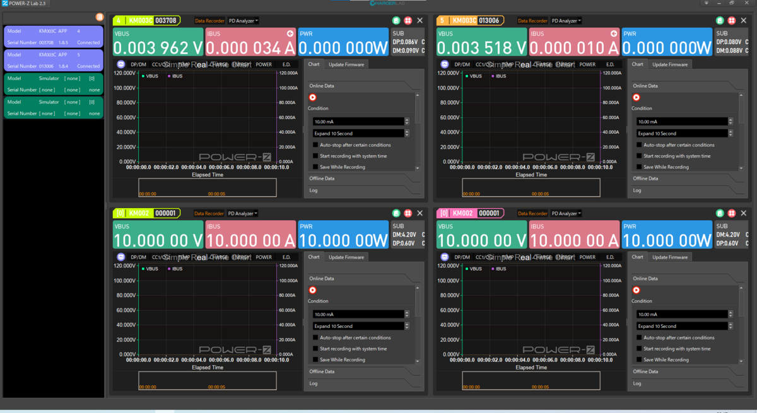Image resolution: width=757 pixels, height=413 pixels.
Task: Select Chart tab in the 013006 panel
Action: click(638, 64)
